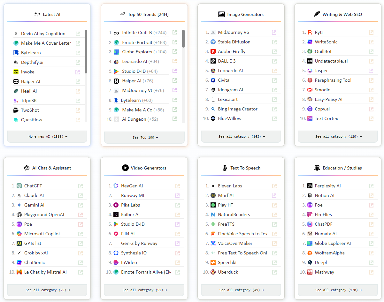Image resolution: width=384 pixels, height=302 pixels.
Task: Open external link icon for Mathway
Action: (x=371, y=272)
